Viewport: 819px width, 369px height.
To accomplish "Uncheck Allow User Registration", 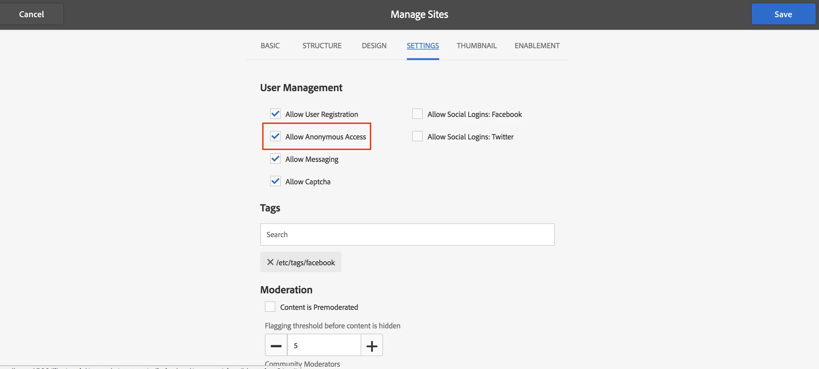I will (x=275, y=114).
